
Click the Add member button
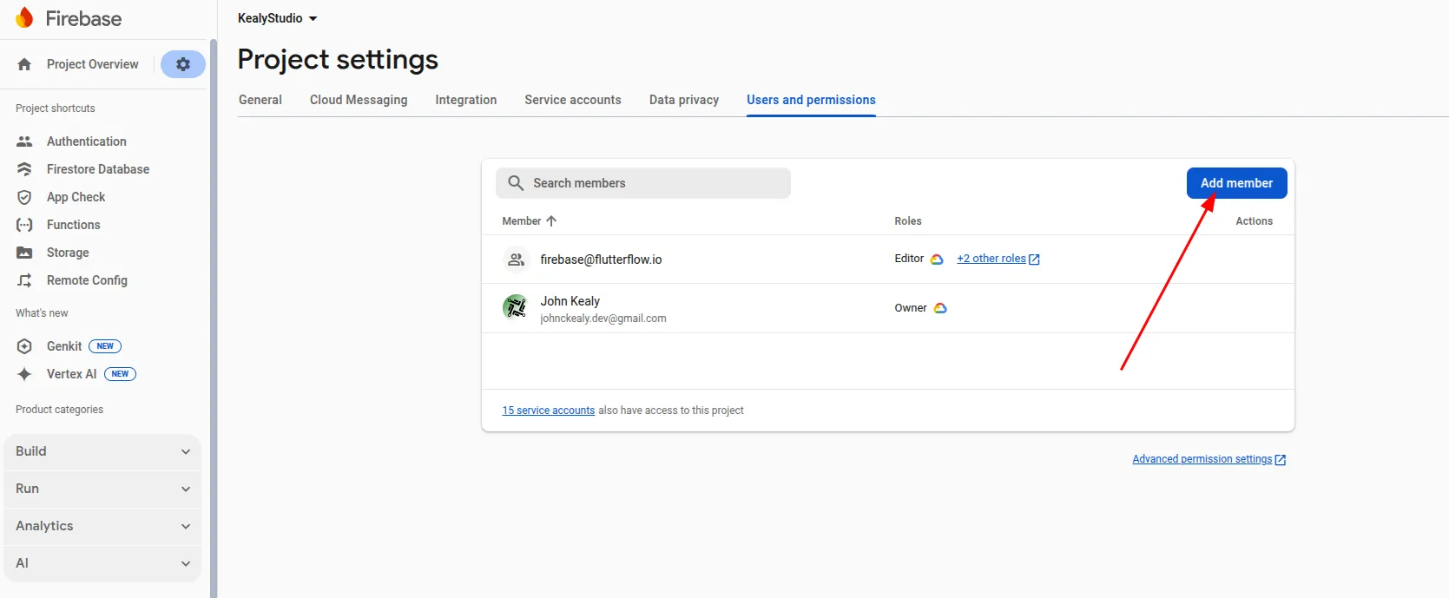click(x=1237, y=183)
